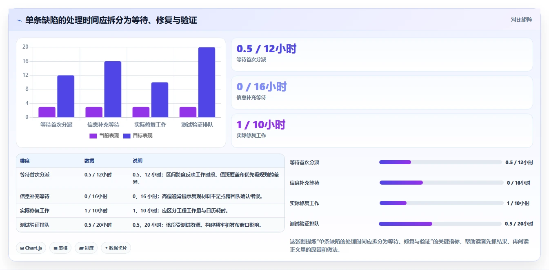Viewport: 549px width, 270px height.
Task: Click the 说明 table column header
Action: click(138, 161)
